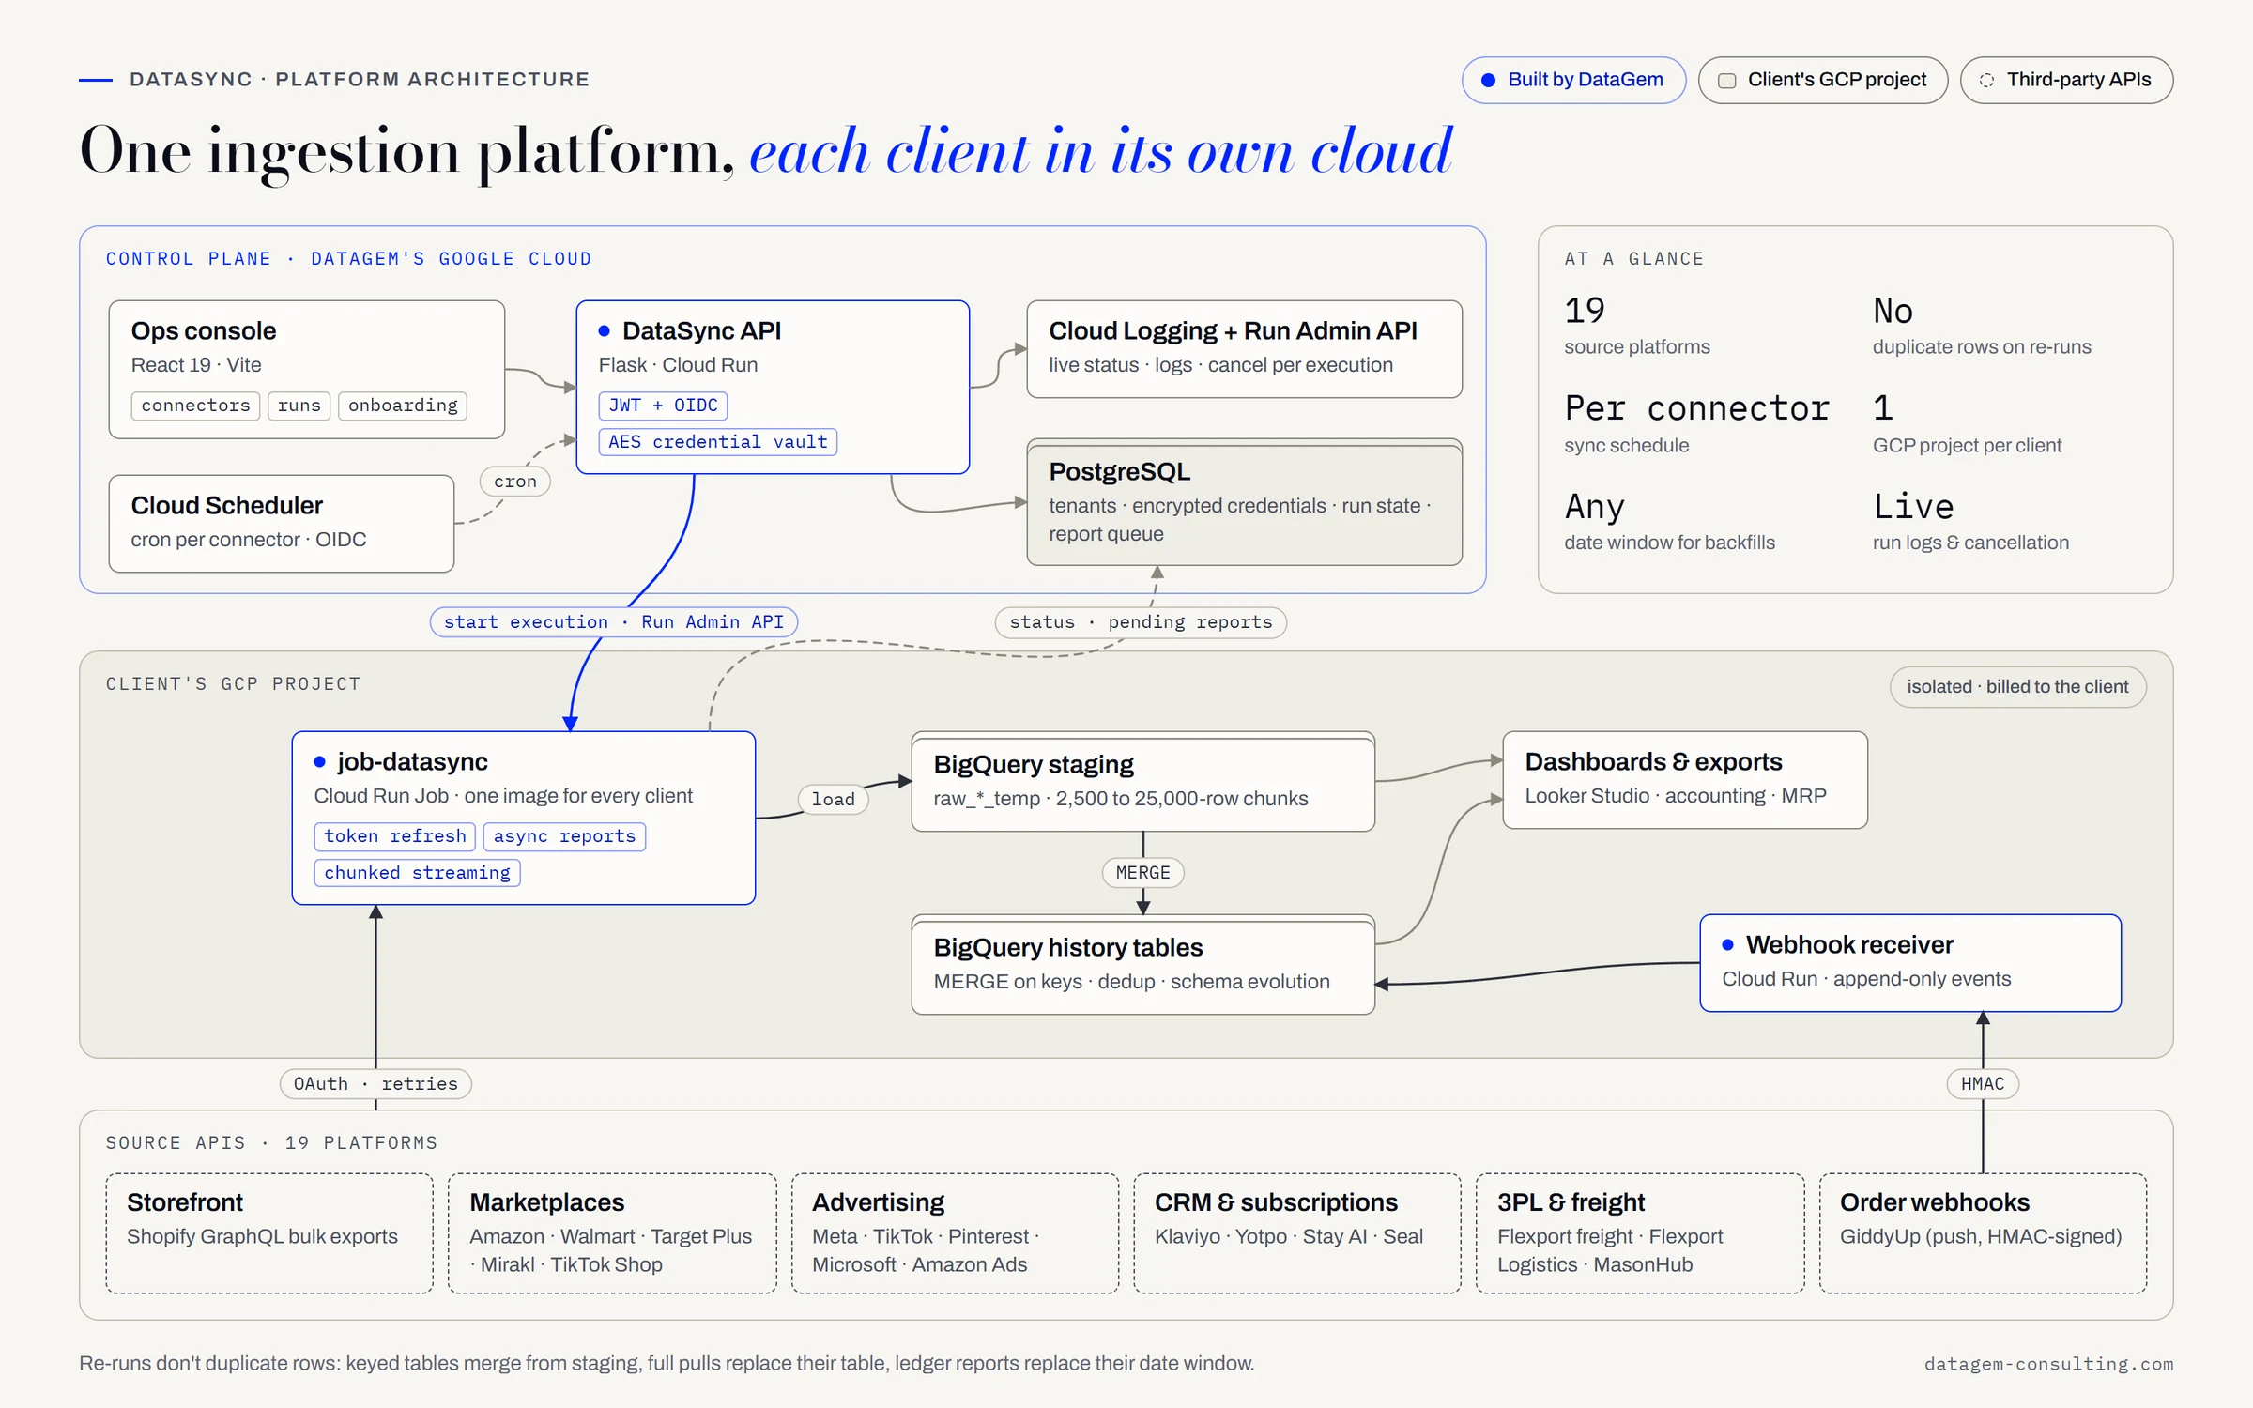Open the PostgreSQL box

pyautogui.click(x=1245, y=502)
